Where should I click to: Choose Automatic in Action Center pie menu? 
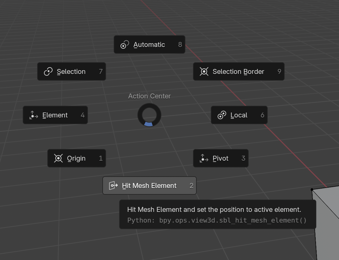(149, 44)
